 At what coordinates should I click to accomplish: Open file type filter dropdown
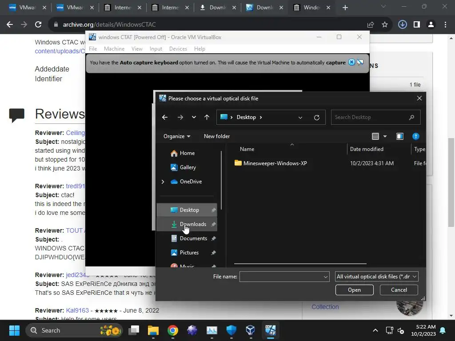tap(376, 277)
